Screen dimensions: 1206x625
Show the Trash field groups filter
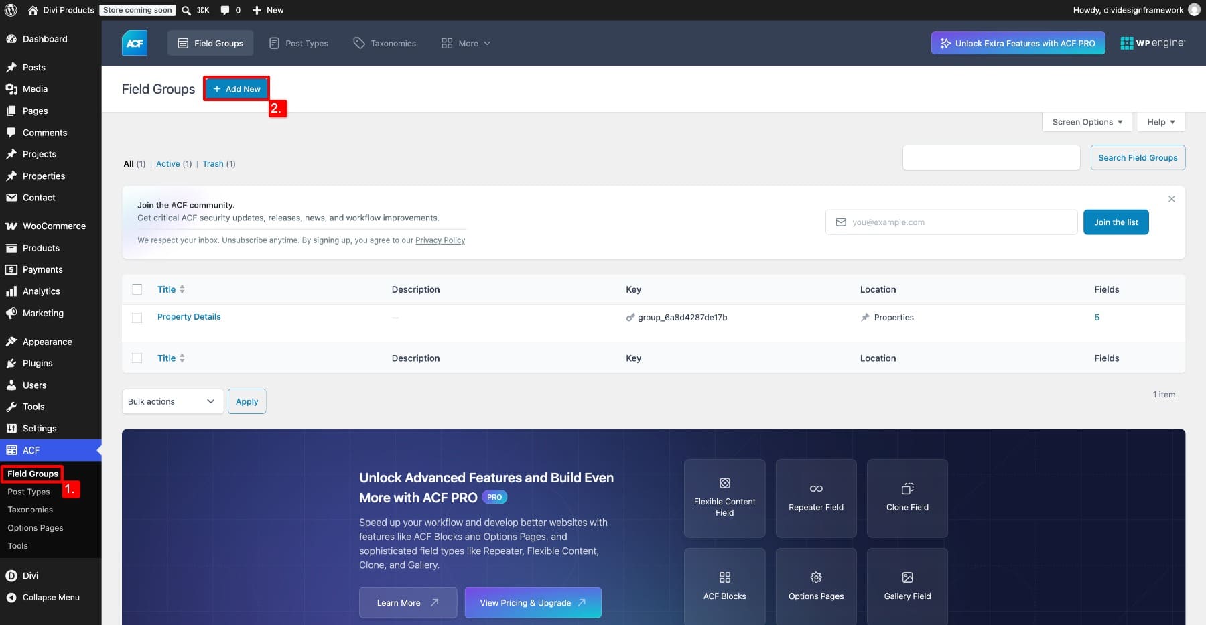click(x=213, y=164)
